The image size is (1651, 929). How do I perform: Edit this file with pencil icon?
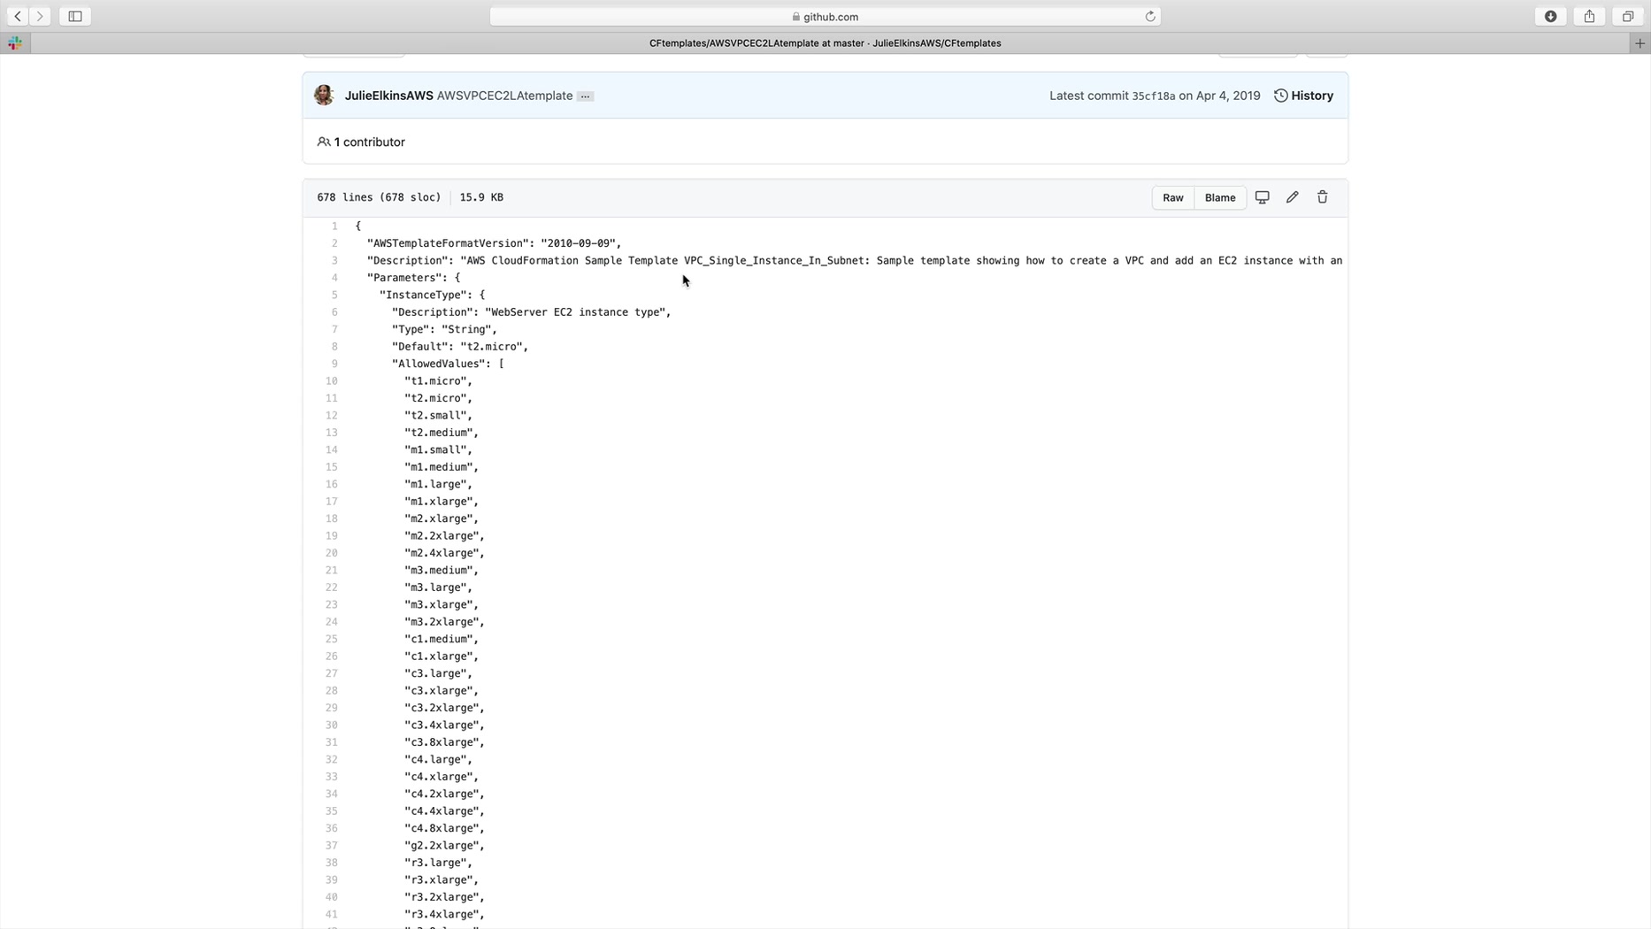1293,197
